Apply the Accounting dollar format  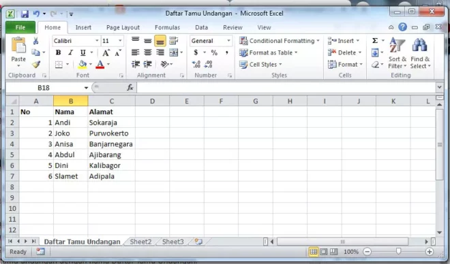[196, 52]
